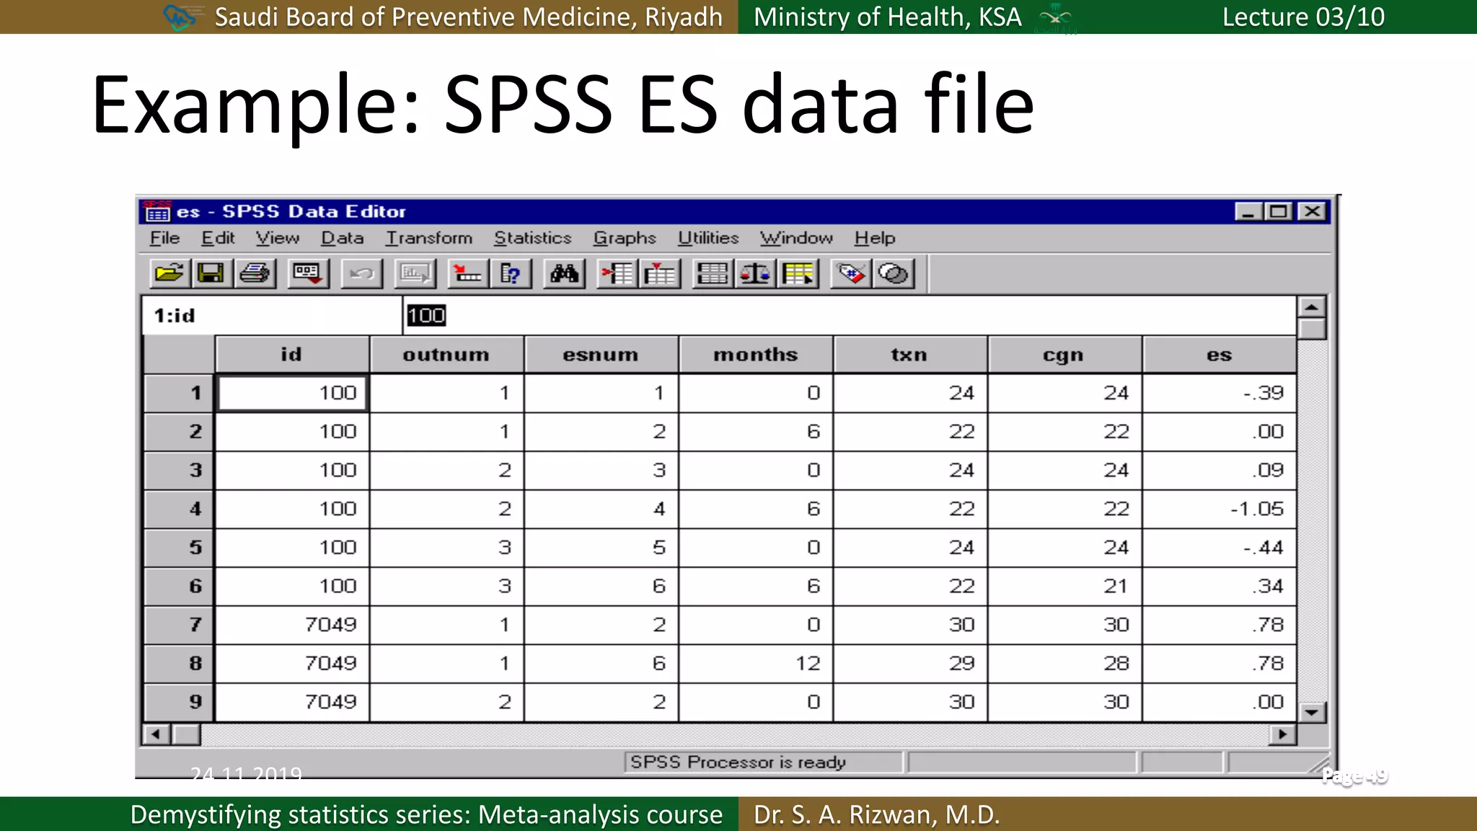Screen dimensions: 1477x831
Task: Select the cgn column header
Action: [x=1064, y=354]
